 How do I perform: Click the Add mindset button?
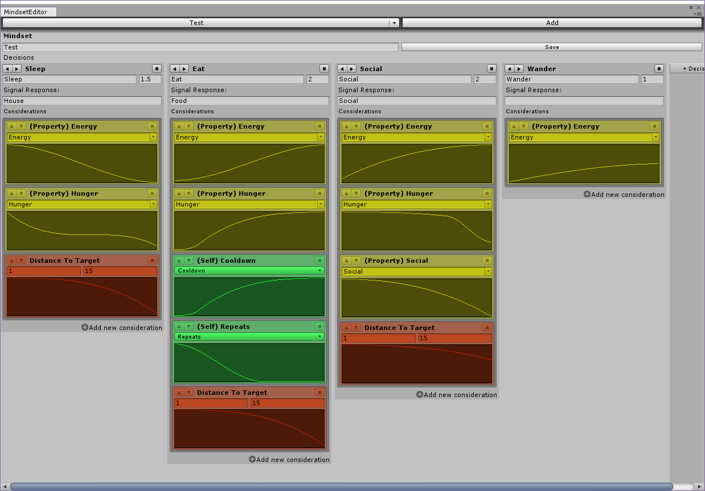(552, 23)
